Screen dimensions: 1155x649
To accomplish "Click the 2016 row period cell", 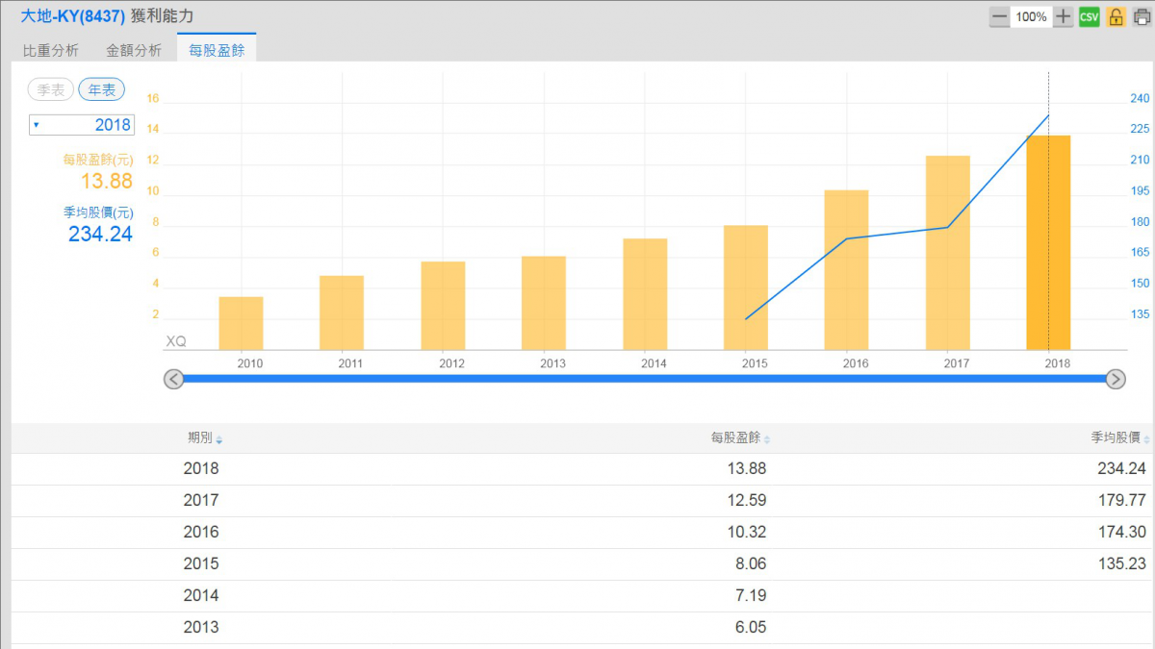I will (201, 532).
